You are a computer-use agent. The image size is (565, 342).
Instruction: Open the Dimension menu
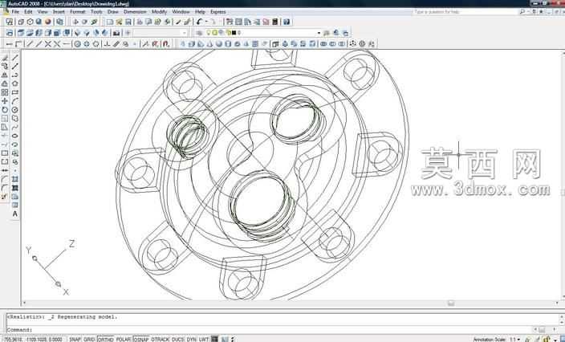pyautogui.click(x=135, y=12)
